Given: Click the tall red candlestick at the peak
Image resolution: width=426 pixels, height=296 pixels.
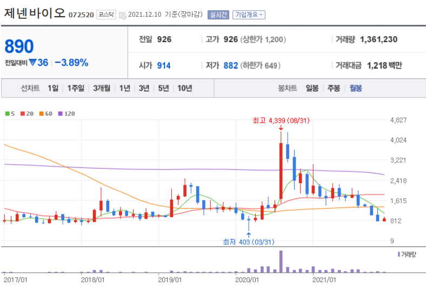Looking at the screenshot, I should [x=281, y=171].
